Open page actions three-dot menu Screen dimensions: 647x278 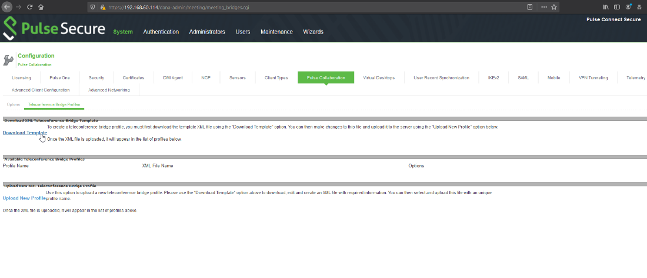pyautogui.click(x=544, y=7)
